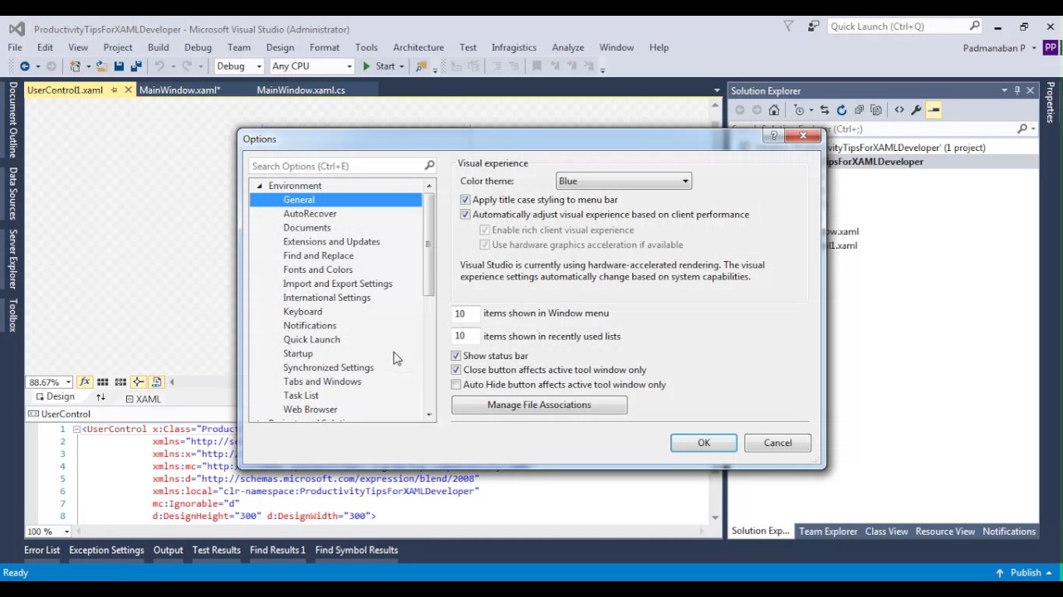Click the feedback icon near Quick Launch
Viewport: 1063px width, 597px height.
pyautogui.click(x=813, y=27)
